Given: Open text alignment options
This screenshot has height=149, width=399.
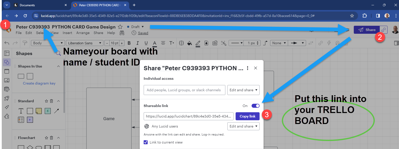Looking at the screenshot, I should coord(163,43).
